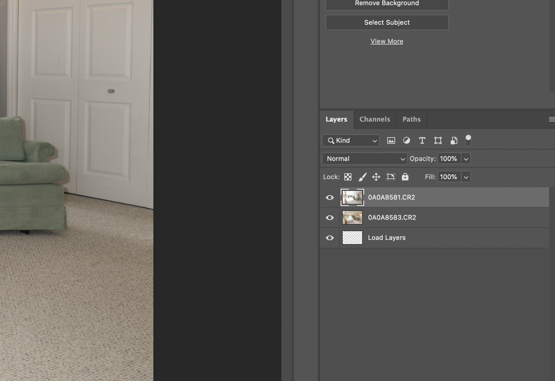The image size is (555, 381).
Task: Filter layers by shape layers icon
Action: (x=438, y=140)
